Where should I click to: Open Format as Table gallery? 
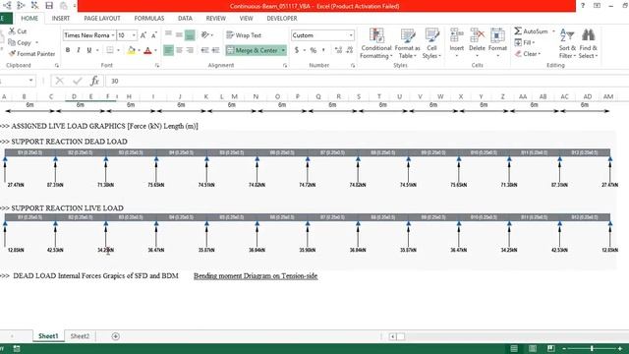click(x=407, y=43)
